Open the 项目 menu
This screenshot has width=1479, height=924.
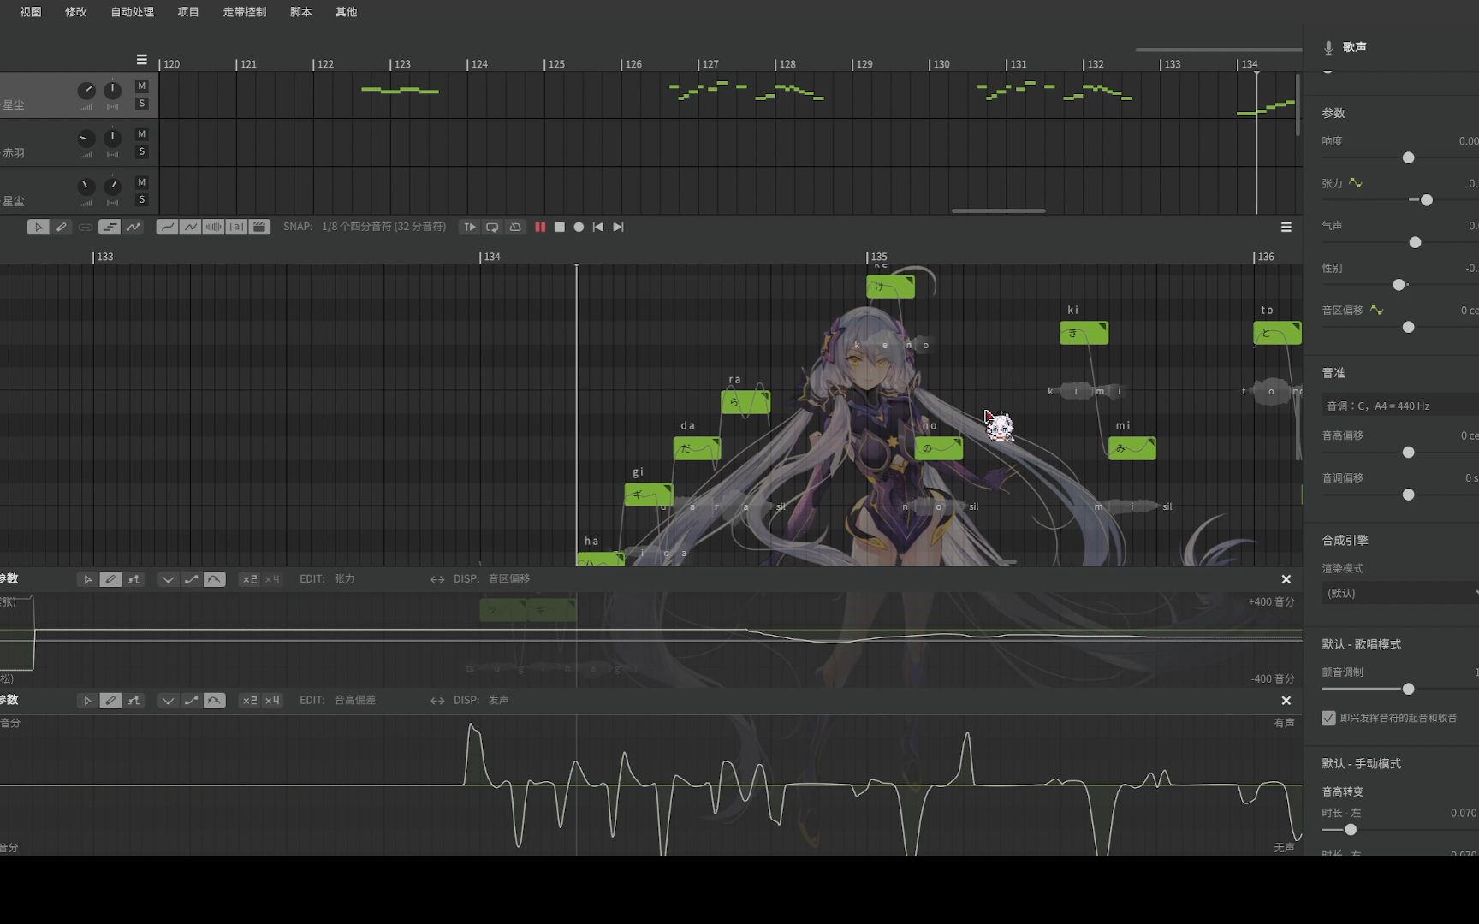click(x=188, y=12)
